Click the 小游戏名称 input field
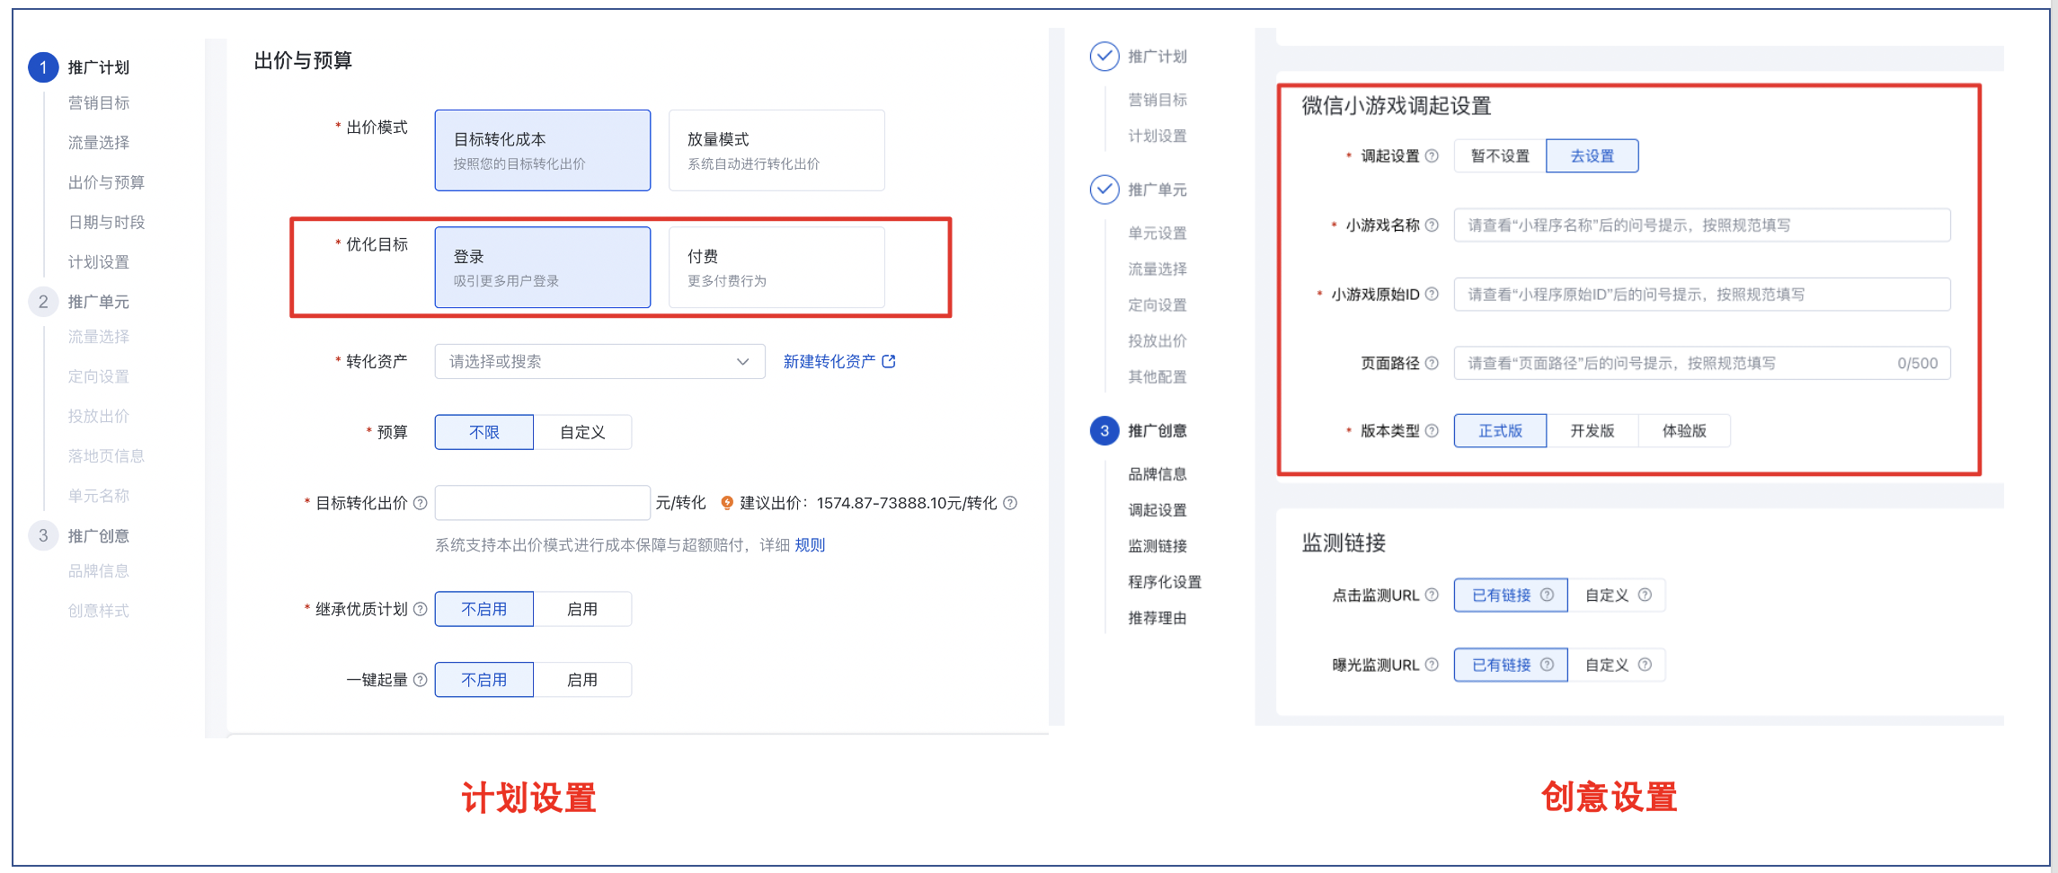This screenshot has width=2058, height=873. [x=1701, y=225]
